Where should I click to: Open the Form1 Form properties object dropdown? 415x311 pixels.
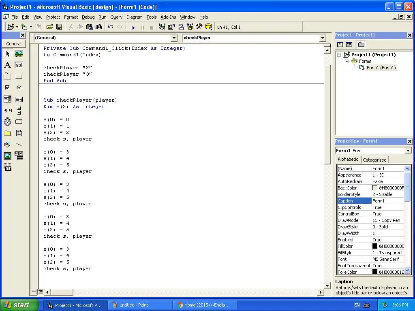408,151
